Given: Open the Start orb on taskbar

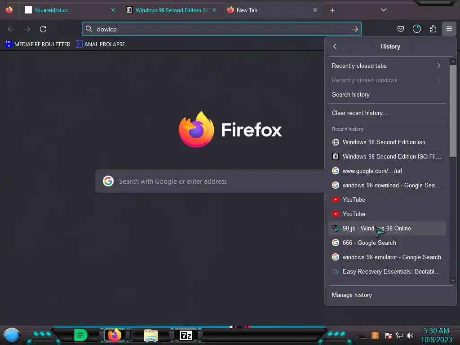Looking at the screenshot, I should [x=12, y=336].
